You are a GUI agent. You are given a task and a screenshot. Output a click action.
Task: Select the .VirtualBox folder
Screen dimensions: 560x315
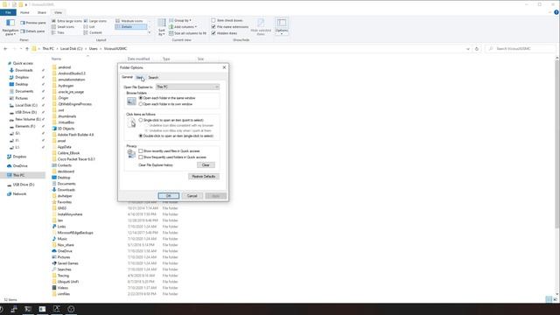[66, 122]
